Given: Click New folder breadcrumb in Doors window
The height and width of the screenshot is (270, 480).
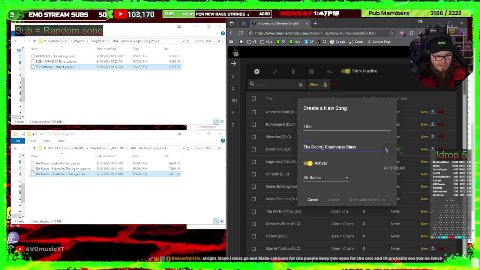Looking at the screenshot, I should pyautogui.click(x=97, y=148).
